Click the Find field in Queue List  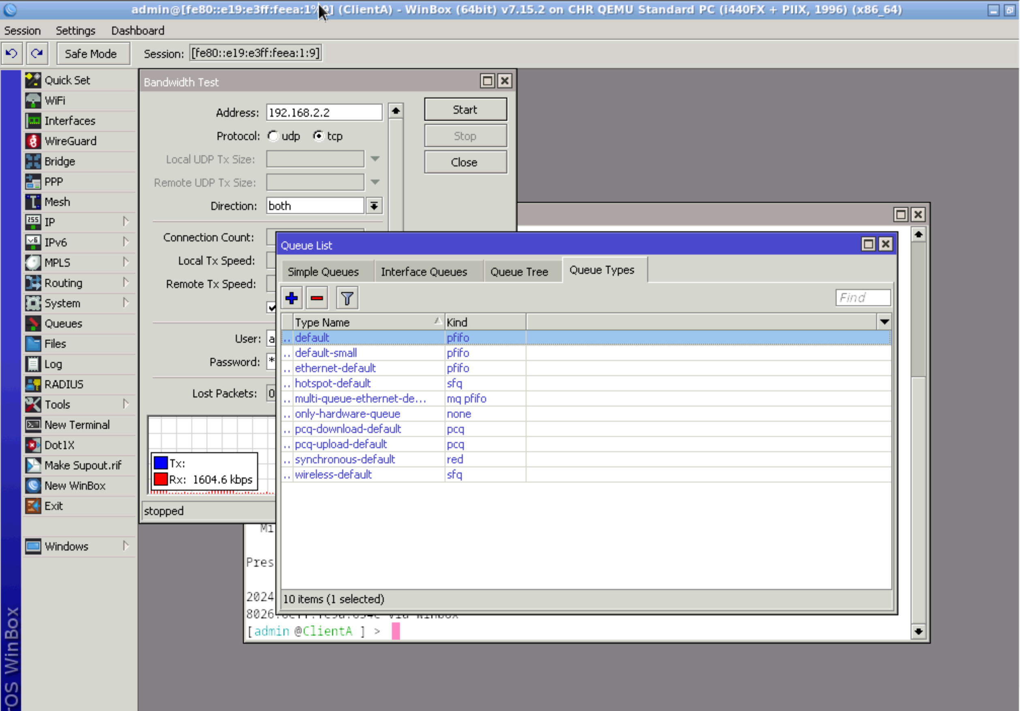pos(862,298)
